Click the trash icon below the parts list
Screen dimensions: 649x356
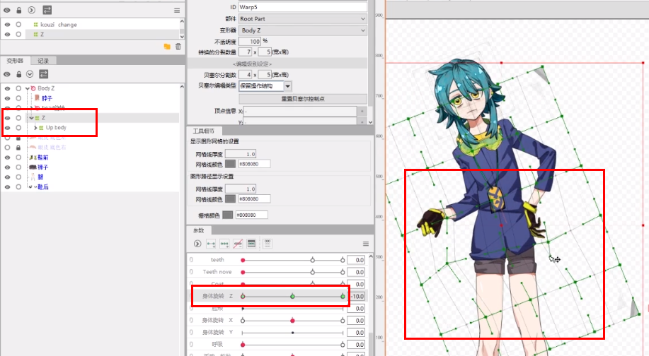click(x=178, y=47)
